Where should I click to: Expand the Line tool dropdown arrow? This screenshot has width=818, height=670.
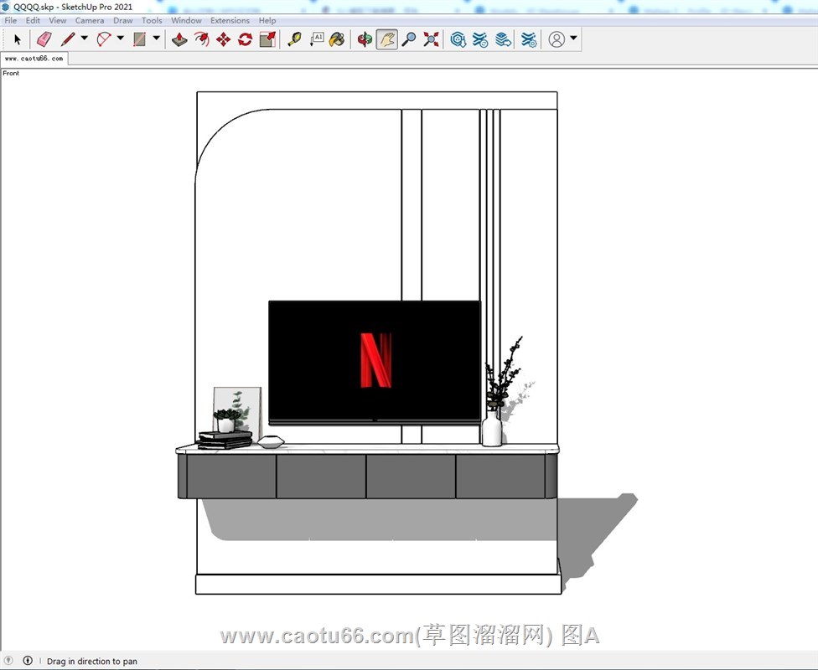coord(84,38)
